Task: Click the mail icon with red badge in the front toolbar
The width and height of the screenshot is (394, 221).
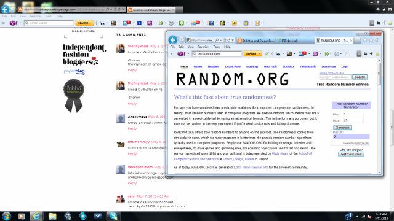Action: [302, 53]
